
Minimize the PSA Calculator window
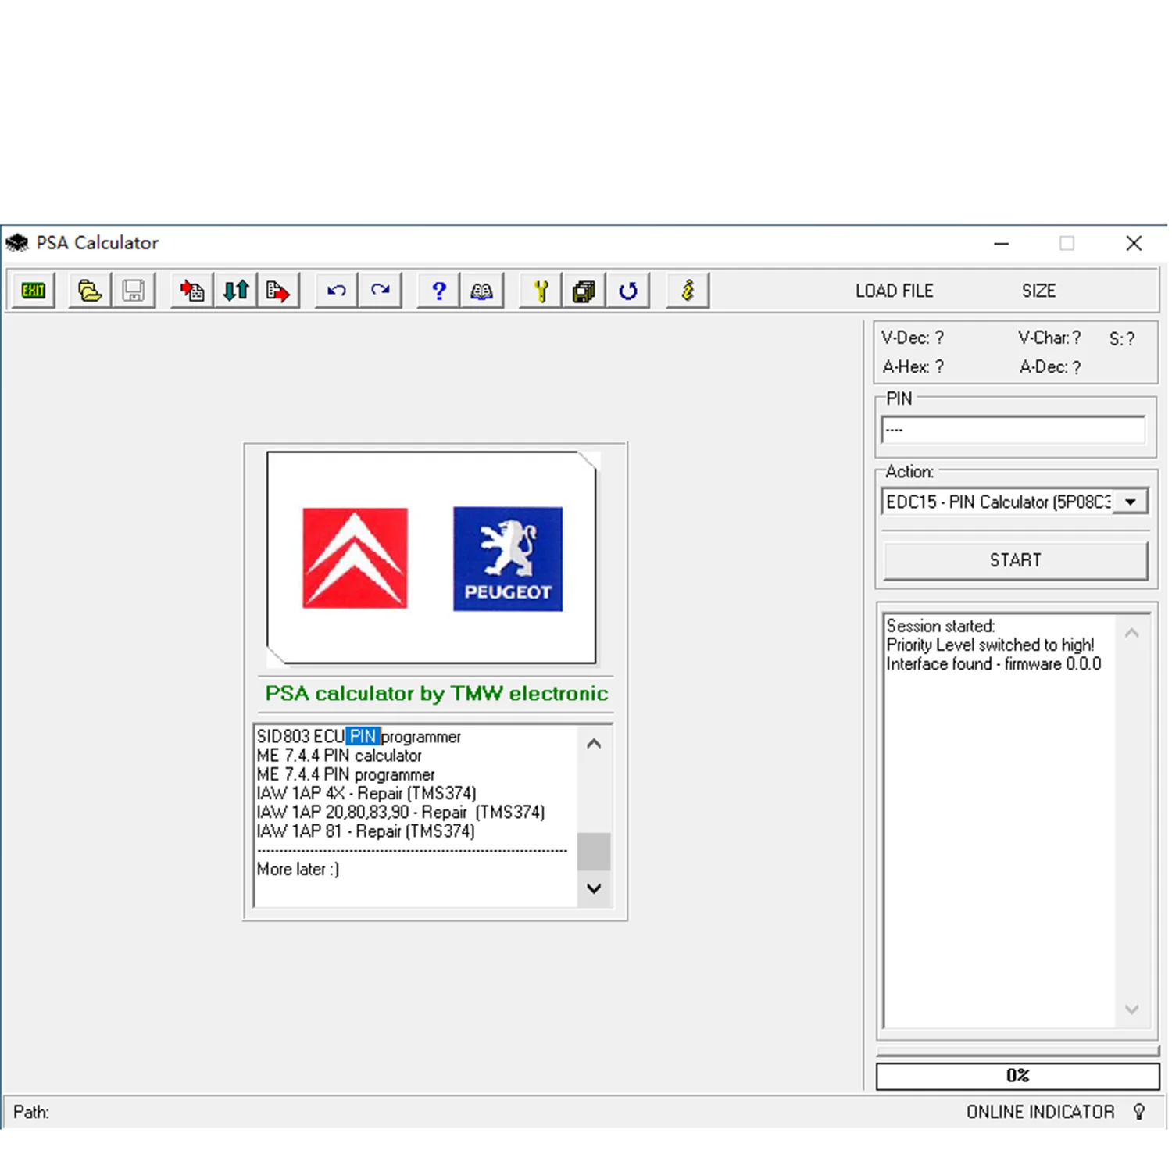[1001, 244]
